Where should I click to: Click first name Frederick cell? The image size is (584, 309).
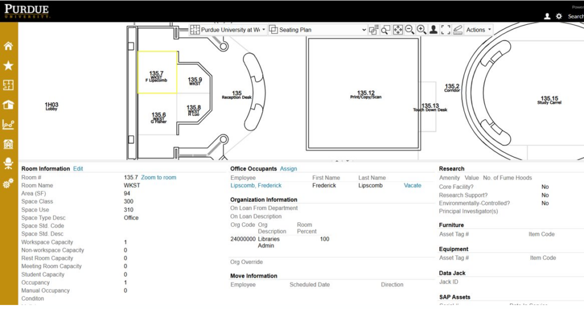coord(324,185)
